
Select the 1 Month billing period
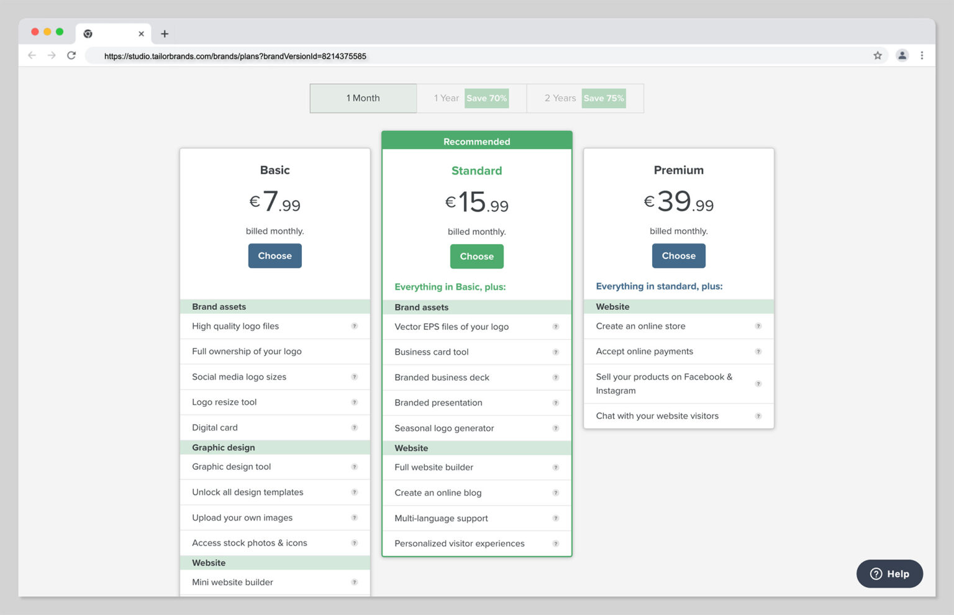click(x=363, y=98)
